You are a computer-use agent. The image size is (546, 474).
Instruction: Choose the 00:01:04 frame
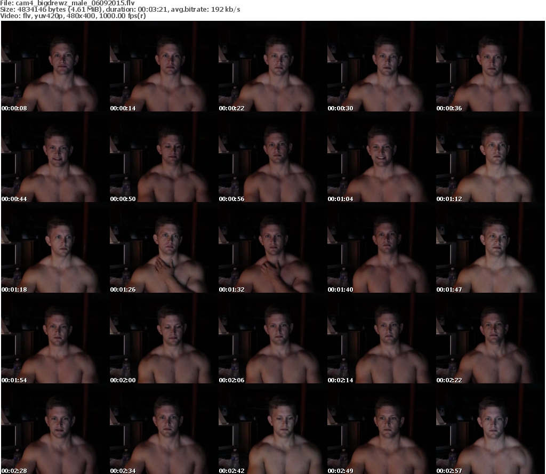[x=381, y=157]
